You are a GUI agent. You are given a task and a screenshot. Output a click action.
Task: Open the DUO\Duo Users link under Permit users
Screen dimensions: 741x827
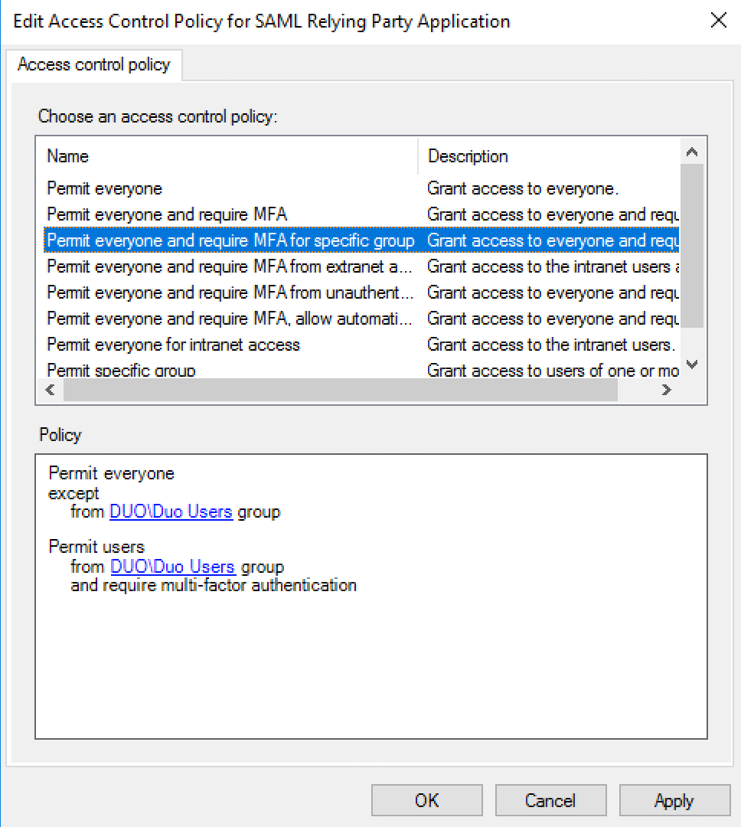172,567
